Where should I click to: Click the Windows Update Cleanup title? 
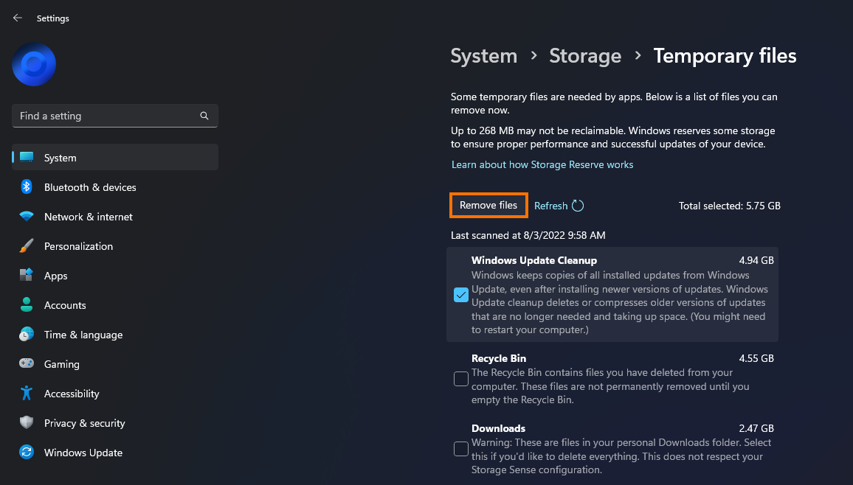[x=534, y=260]
